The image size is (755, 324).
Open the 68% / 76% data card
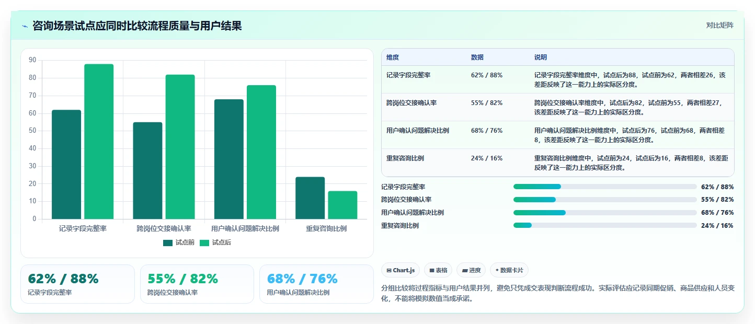316,284
